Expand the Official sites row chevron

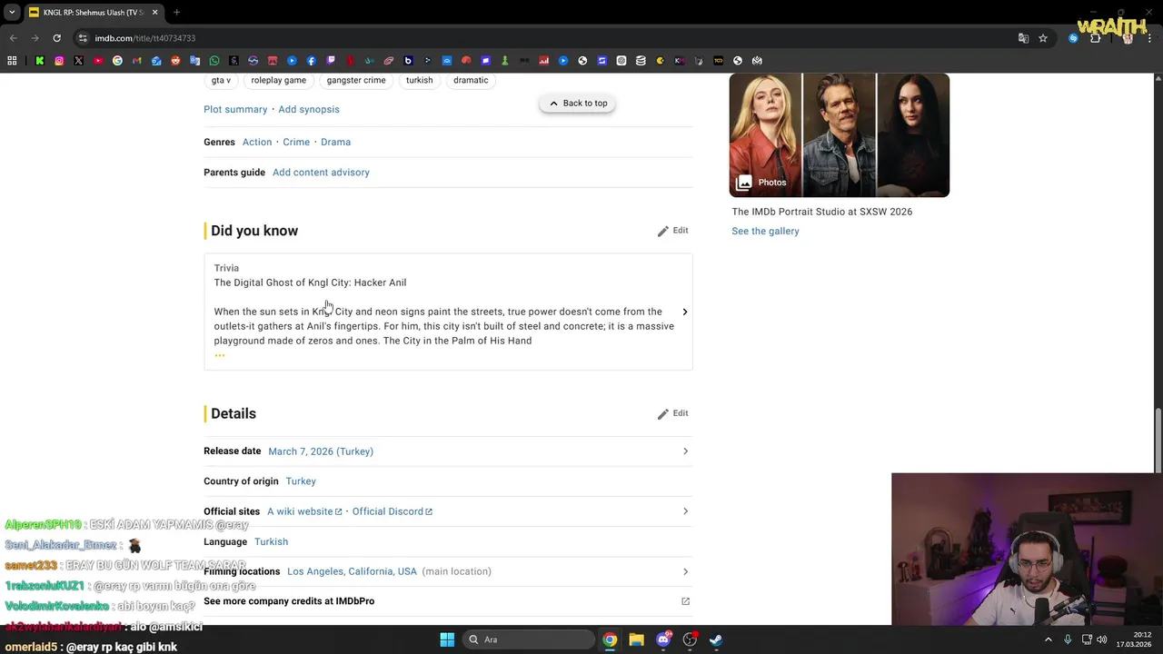pyautogui.click(x=685, y=511)
